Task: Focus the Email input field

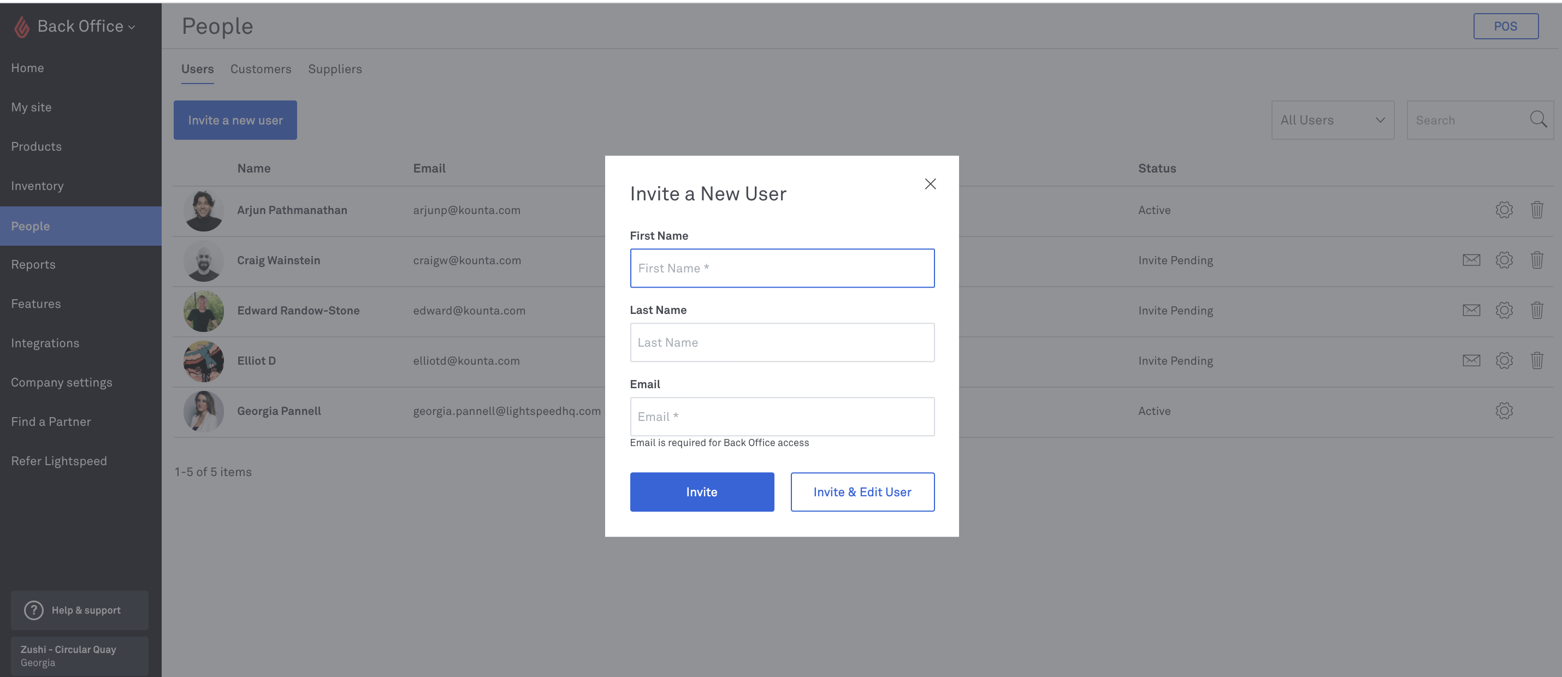Action: point(782,417)
